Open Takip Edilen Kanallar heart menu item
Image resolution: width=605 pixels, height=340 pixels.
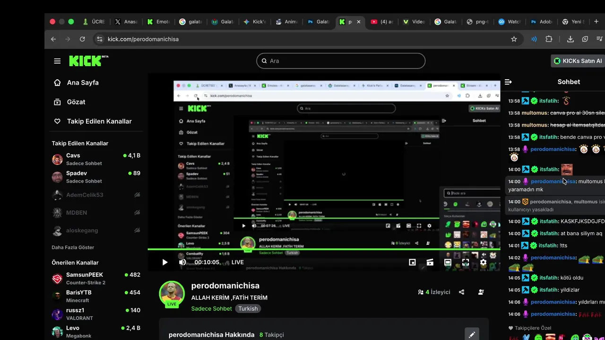coord(93,121)
